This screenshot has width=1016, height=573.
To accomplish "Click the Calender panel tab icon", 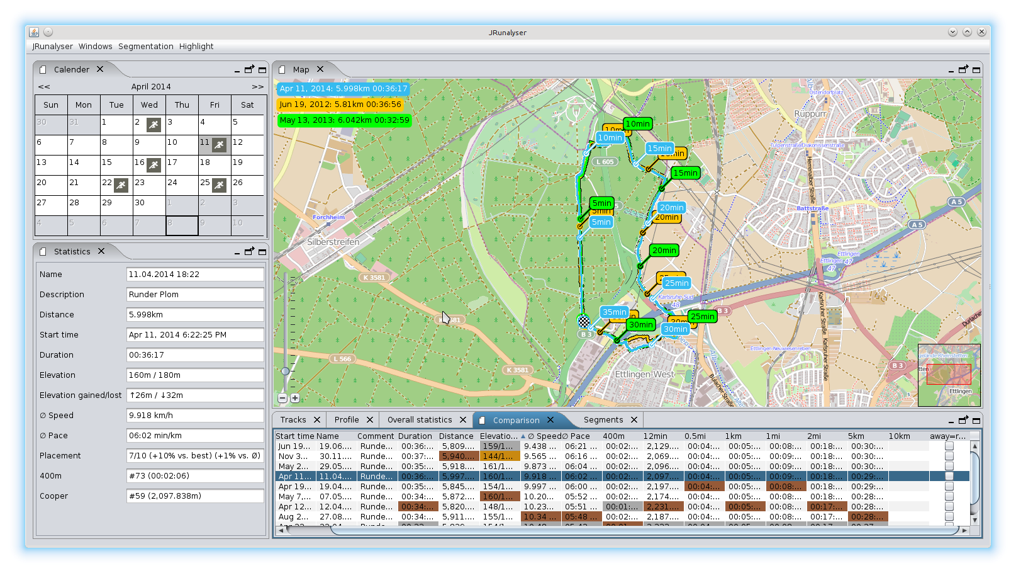I will [43, 69].
